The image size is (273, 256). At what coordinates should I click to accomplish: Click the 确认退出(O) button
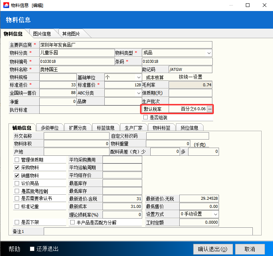213,249
